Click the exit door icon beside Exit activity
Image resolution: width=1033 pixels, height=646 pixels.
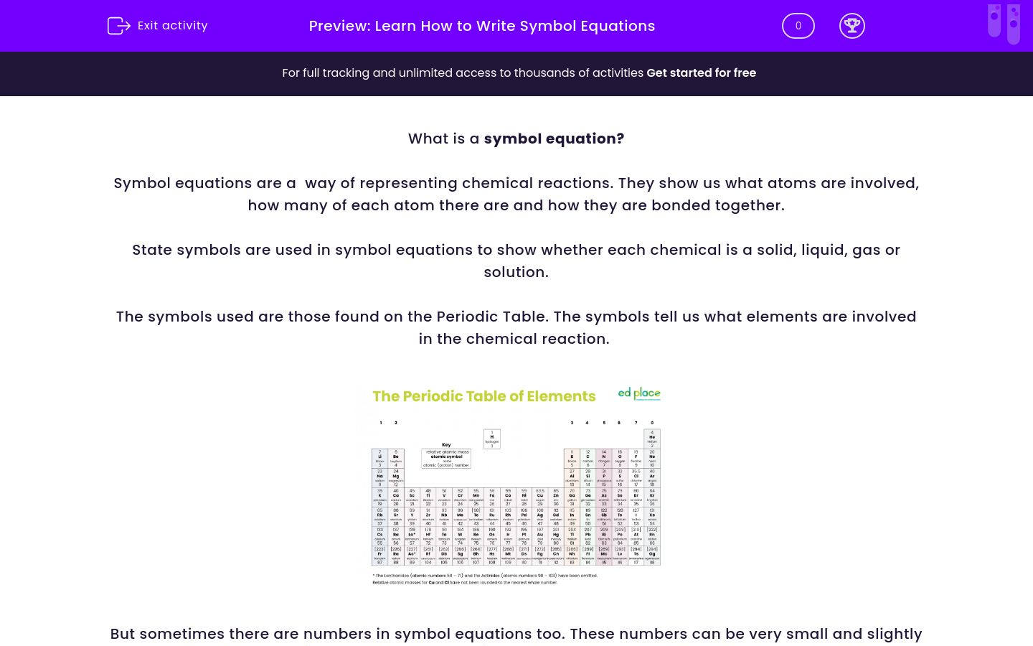point(119,26)
